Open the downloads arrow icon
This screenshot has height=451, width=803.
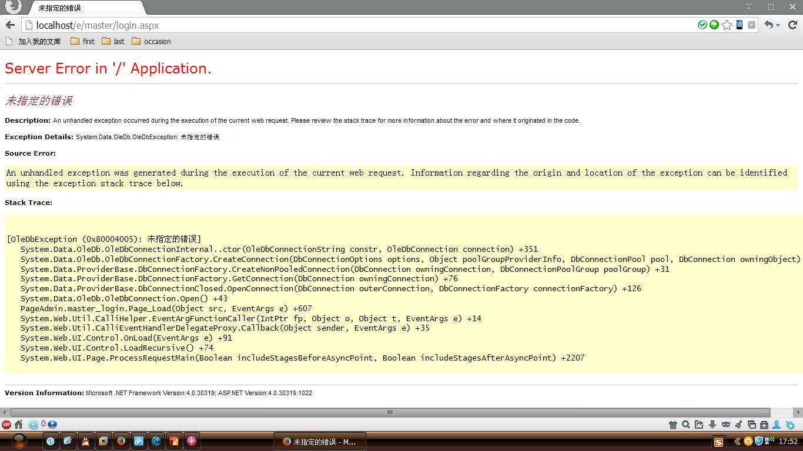(712, 425)
